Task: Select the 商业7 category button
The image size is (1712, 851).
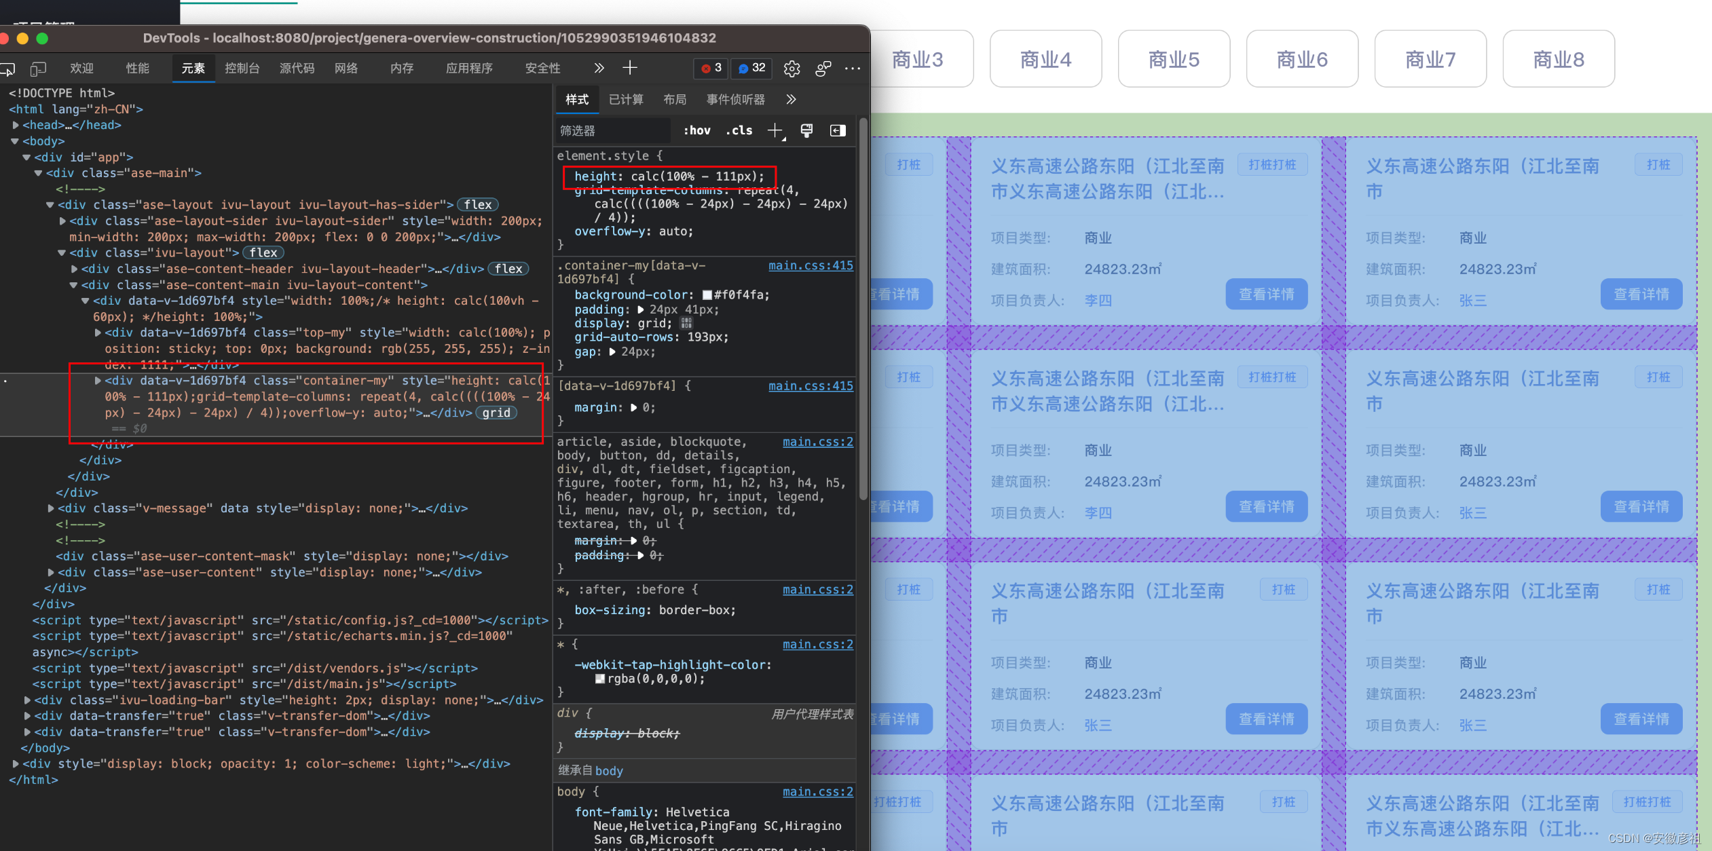Action: click(x=1430, y=59)
